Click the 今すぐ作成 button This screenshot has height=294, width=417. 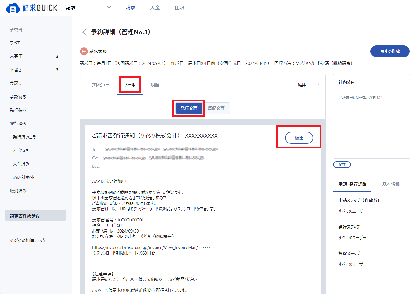390,51
